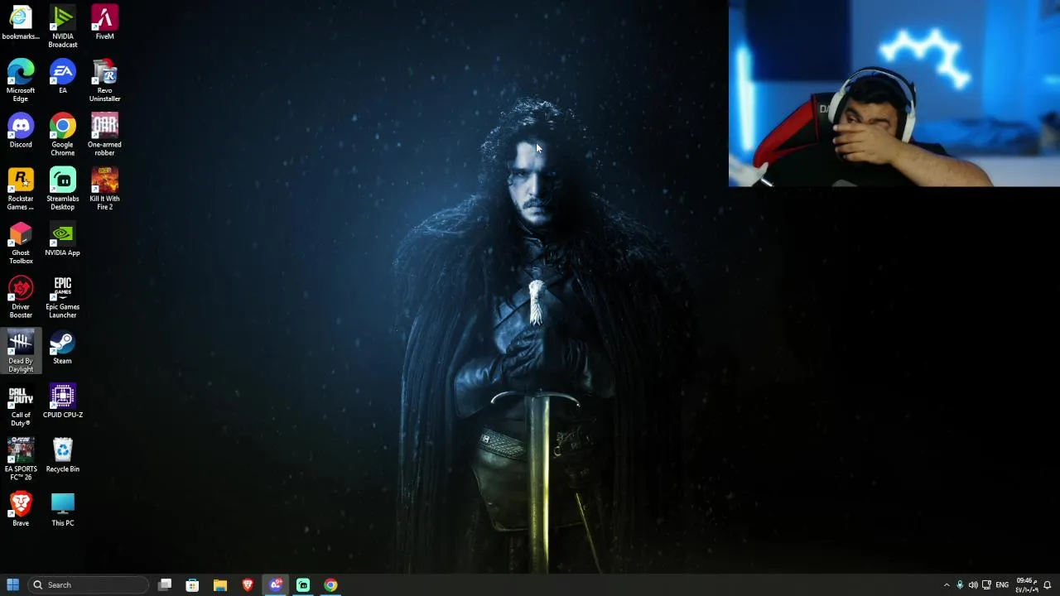Select the Microsoft Edge desktop icon
The image size is (1060, 596).
(21, 80)
